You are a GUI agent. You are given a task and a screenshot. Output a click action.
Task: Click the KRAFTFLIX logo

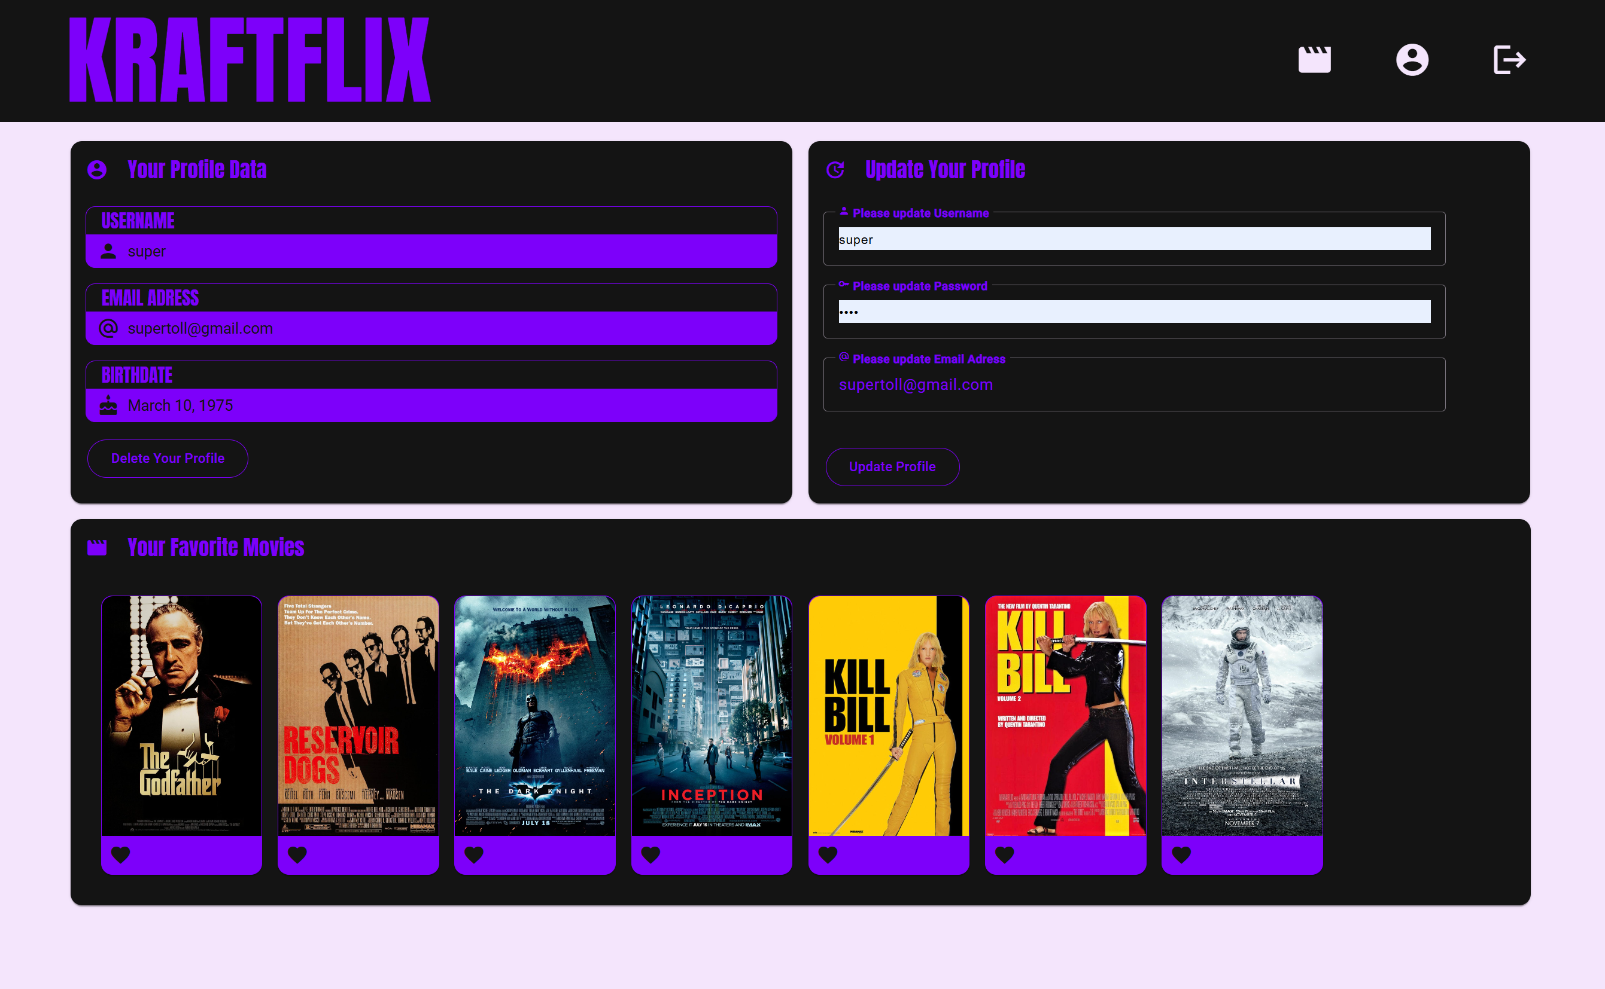click(250, 60)
